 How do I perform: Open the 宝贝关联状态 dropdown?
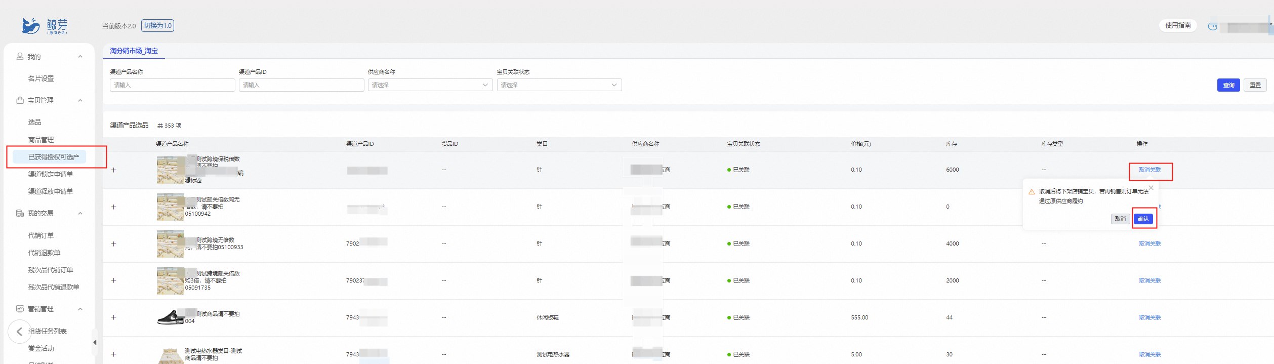coord(559,85)
